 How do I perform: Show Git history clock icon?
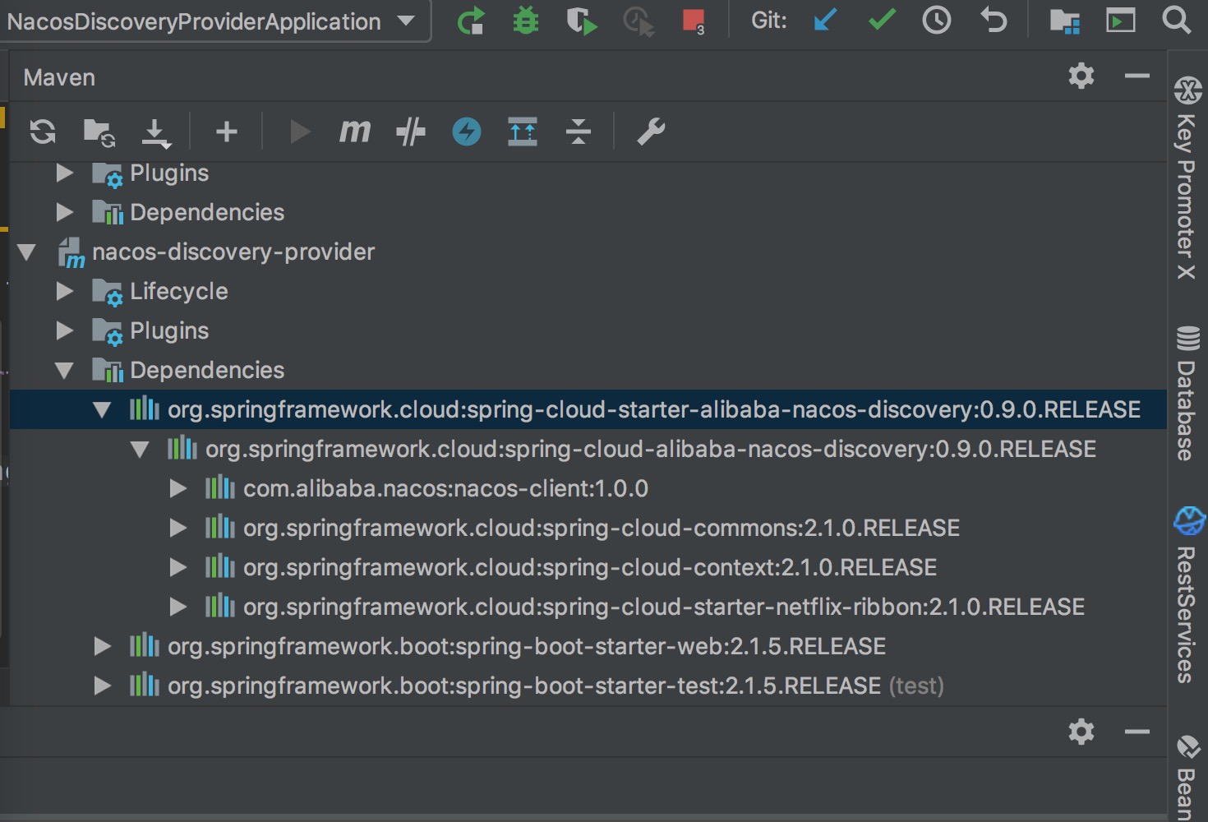[x=937, y=20]
